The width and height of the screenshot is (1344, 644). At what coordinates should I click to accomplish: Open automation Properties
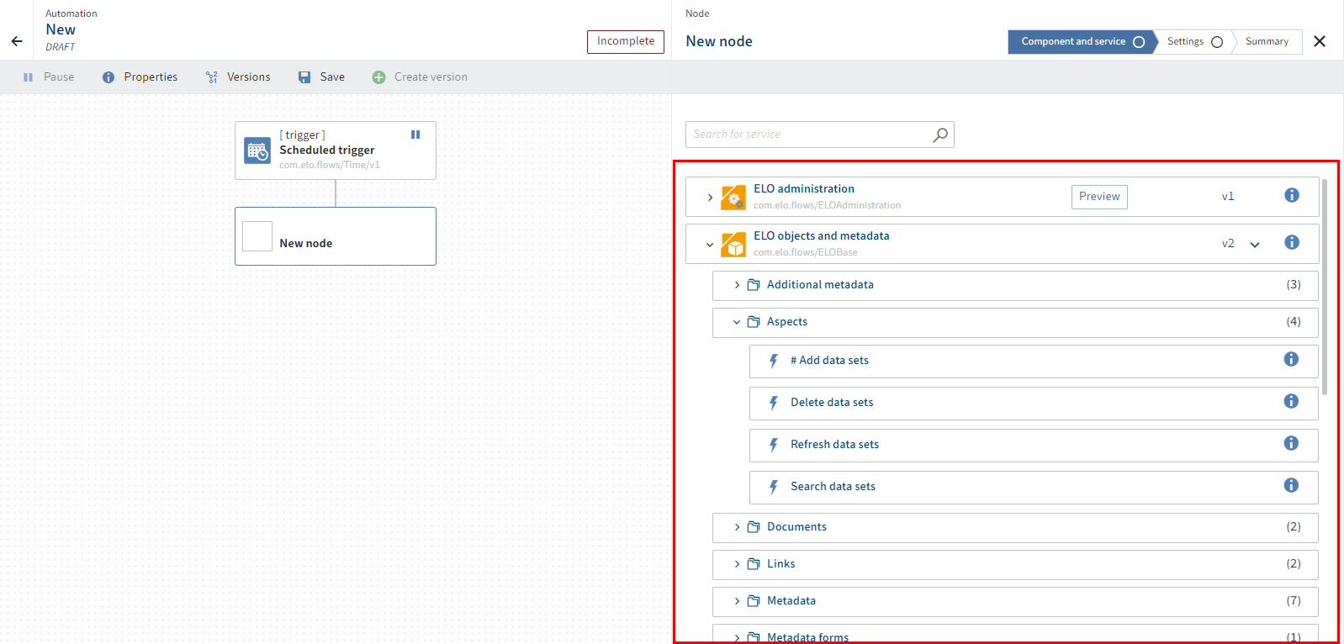click(140, 77)
